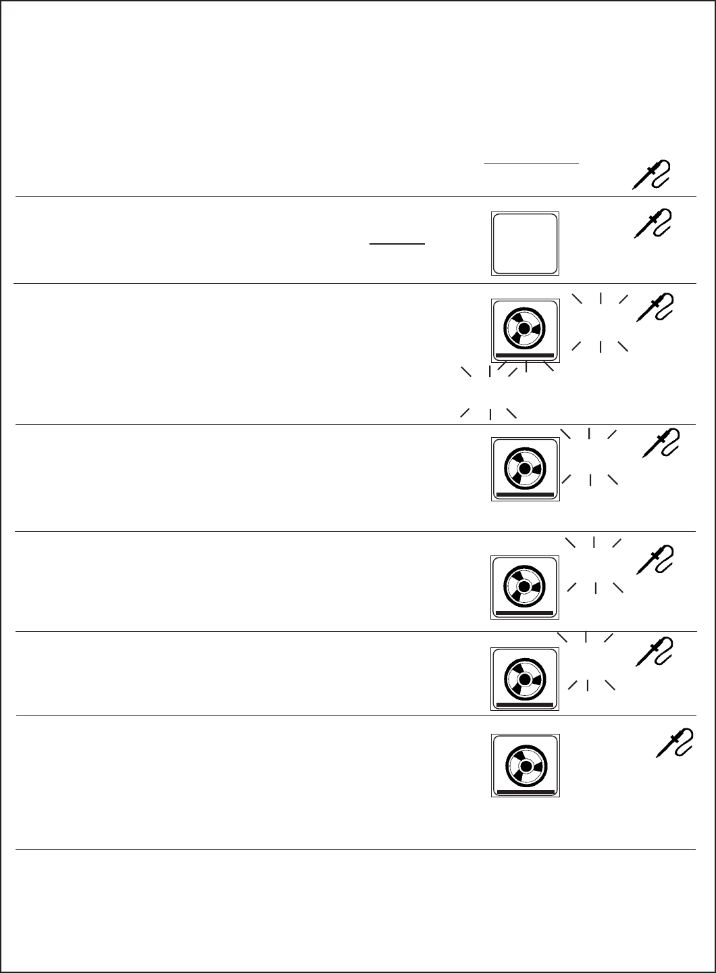Click the meat probe icon beside the first fan oven icon
The height and width of the screenshot is (973, 716).
(656, 306)
